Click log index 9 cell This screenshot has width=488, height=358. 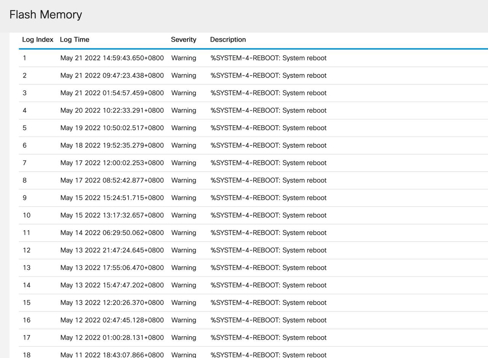[x=25, y=198]
